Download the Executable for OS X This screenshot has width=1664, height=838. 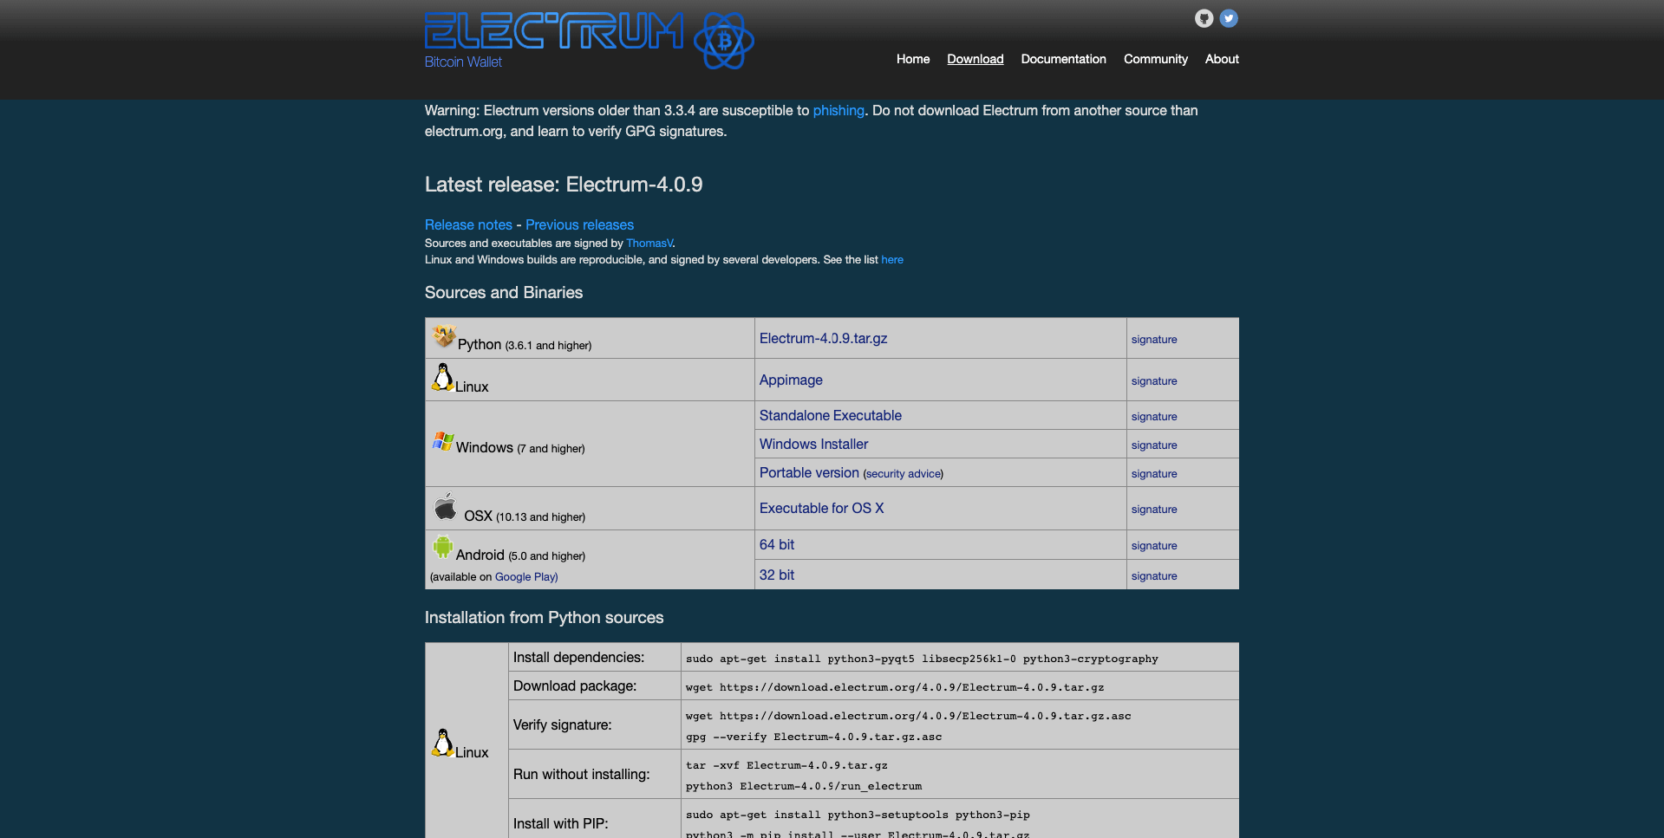822,509
